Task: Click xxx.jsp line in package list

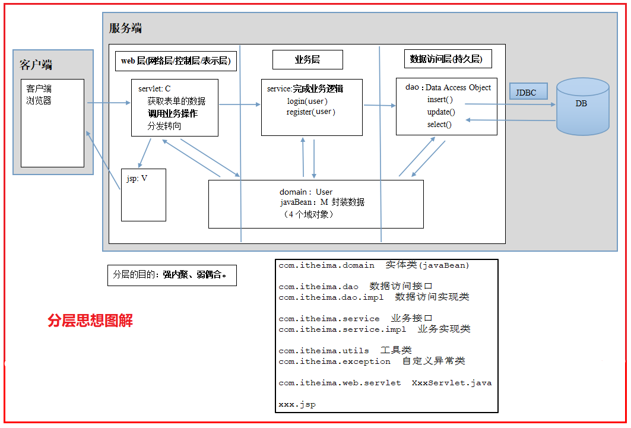Action: pos(297,404)
